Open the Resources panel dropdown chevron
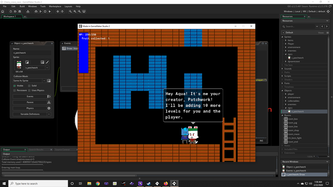 327,21
